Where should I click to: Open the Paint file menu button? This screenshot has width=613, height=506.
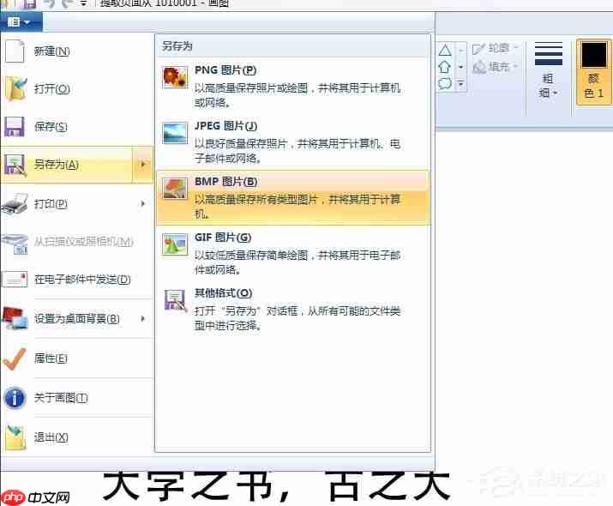21,22
